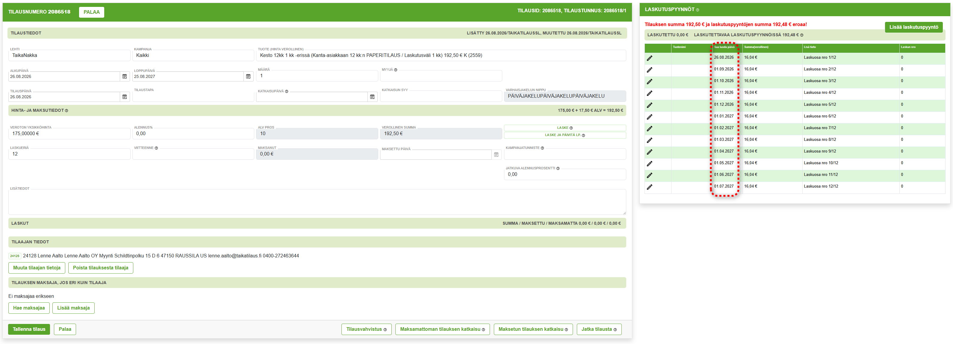Edit invoice row Laskuosa nro 4/12 pencil
Image resolution: width=953 pixels, height=344 pixels.
pos(649,93)
